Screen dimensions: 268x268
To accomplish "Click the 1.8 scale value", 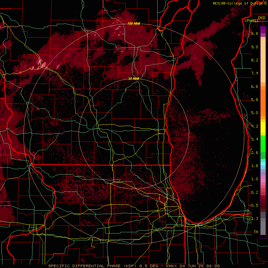I will [255, 166].
